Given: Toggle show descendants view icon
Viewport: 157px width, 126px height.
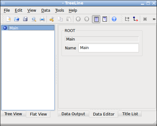Looking at the screenshot, I should (105, 19).
